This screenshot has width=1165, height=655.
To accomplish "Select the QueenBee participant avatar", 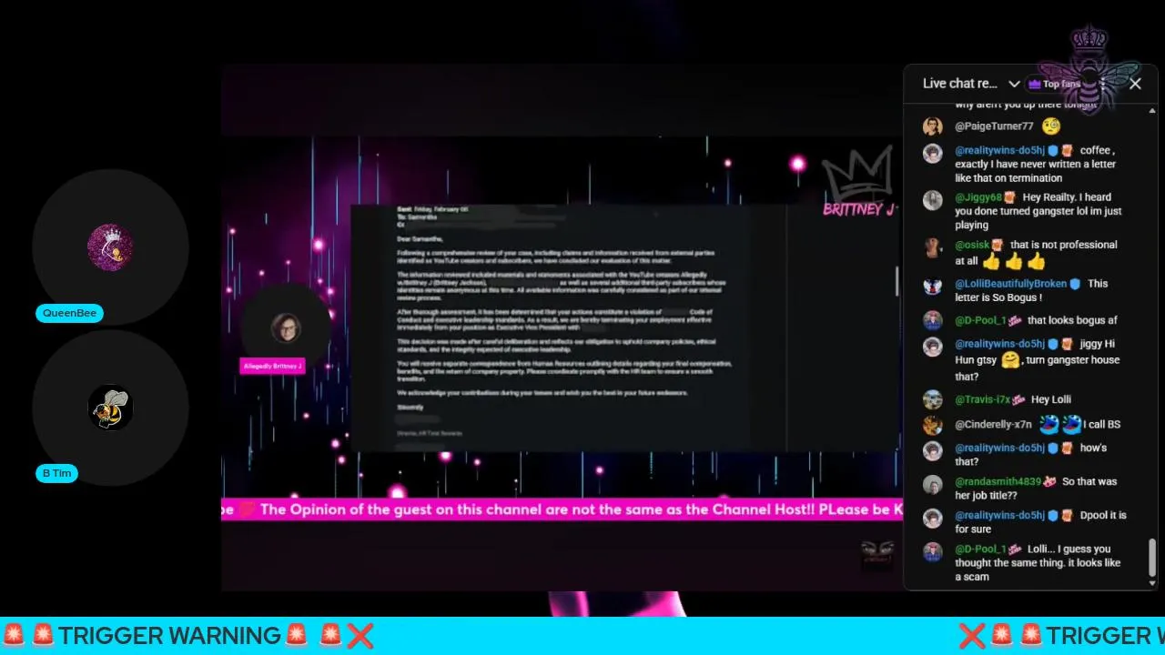I will [x=110, y=247].
